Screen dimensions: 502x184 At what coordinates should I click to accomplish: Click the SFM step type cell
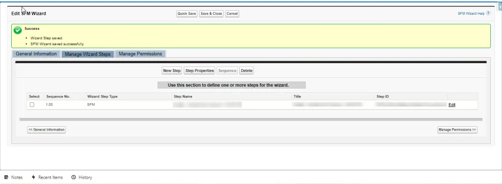(90, 104)
